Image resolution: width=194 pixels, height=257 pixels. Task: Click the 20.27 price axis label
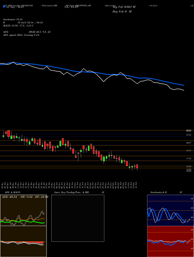tap(189, 143)
